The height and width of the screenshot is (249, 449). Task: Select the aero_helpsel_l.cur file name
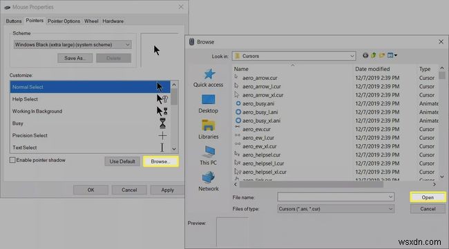click(263, 163)
